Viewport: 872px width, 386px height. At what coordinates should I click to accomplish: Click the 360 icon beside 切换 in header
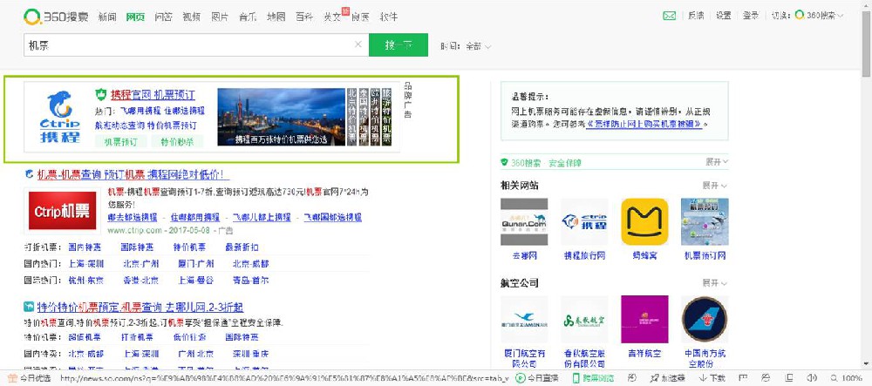coord(800,16)
